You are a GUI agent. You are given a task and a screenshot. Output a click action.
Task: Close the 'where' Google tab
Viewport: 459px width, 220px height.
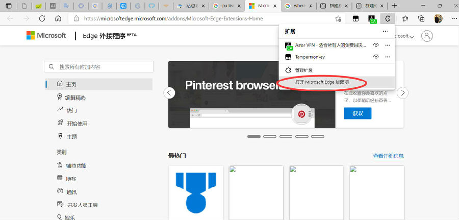(x=311, y=6)
